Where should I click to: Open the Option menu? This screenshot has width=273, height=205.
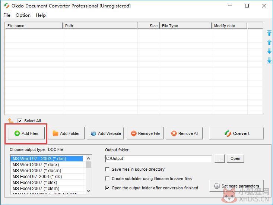[23, 15]
